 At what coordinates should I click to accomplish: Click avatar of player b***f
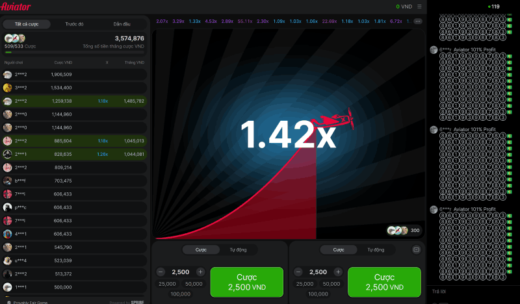[7, 181]
